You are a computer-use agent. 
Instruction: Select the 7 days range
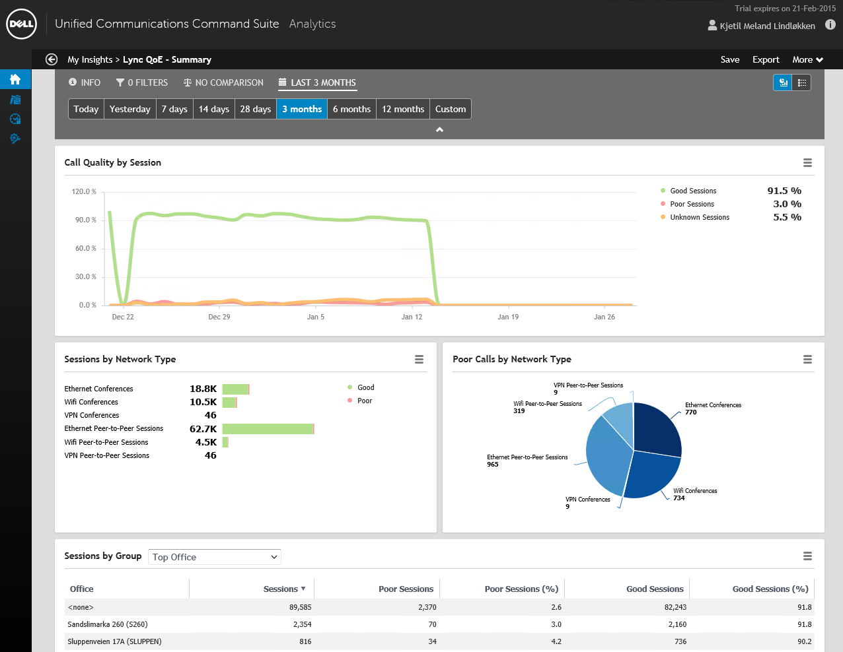pyautogui.click(x=174, y=109)
